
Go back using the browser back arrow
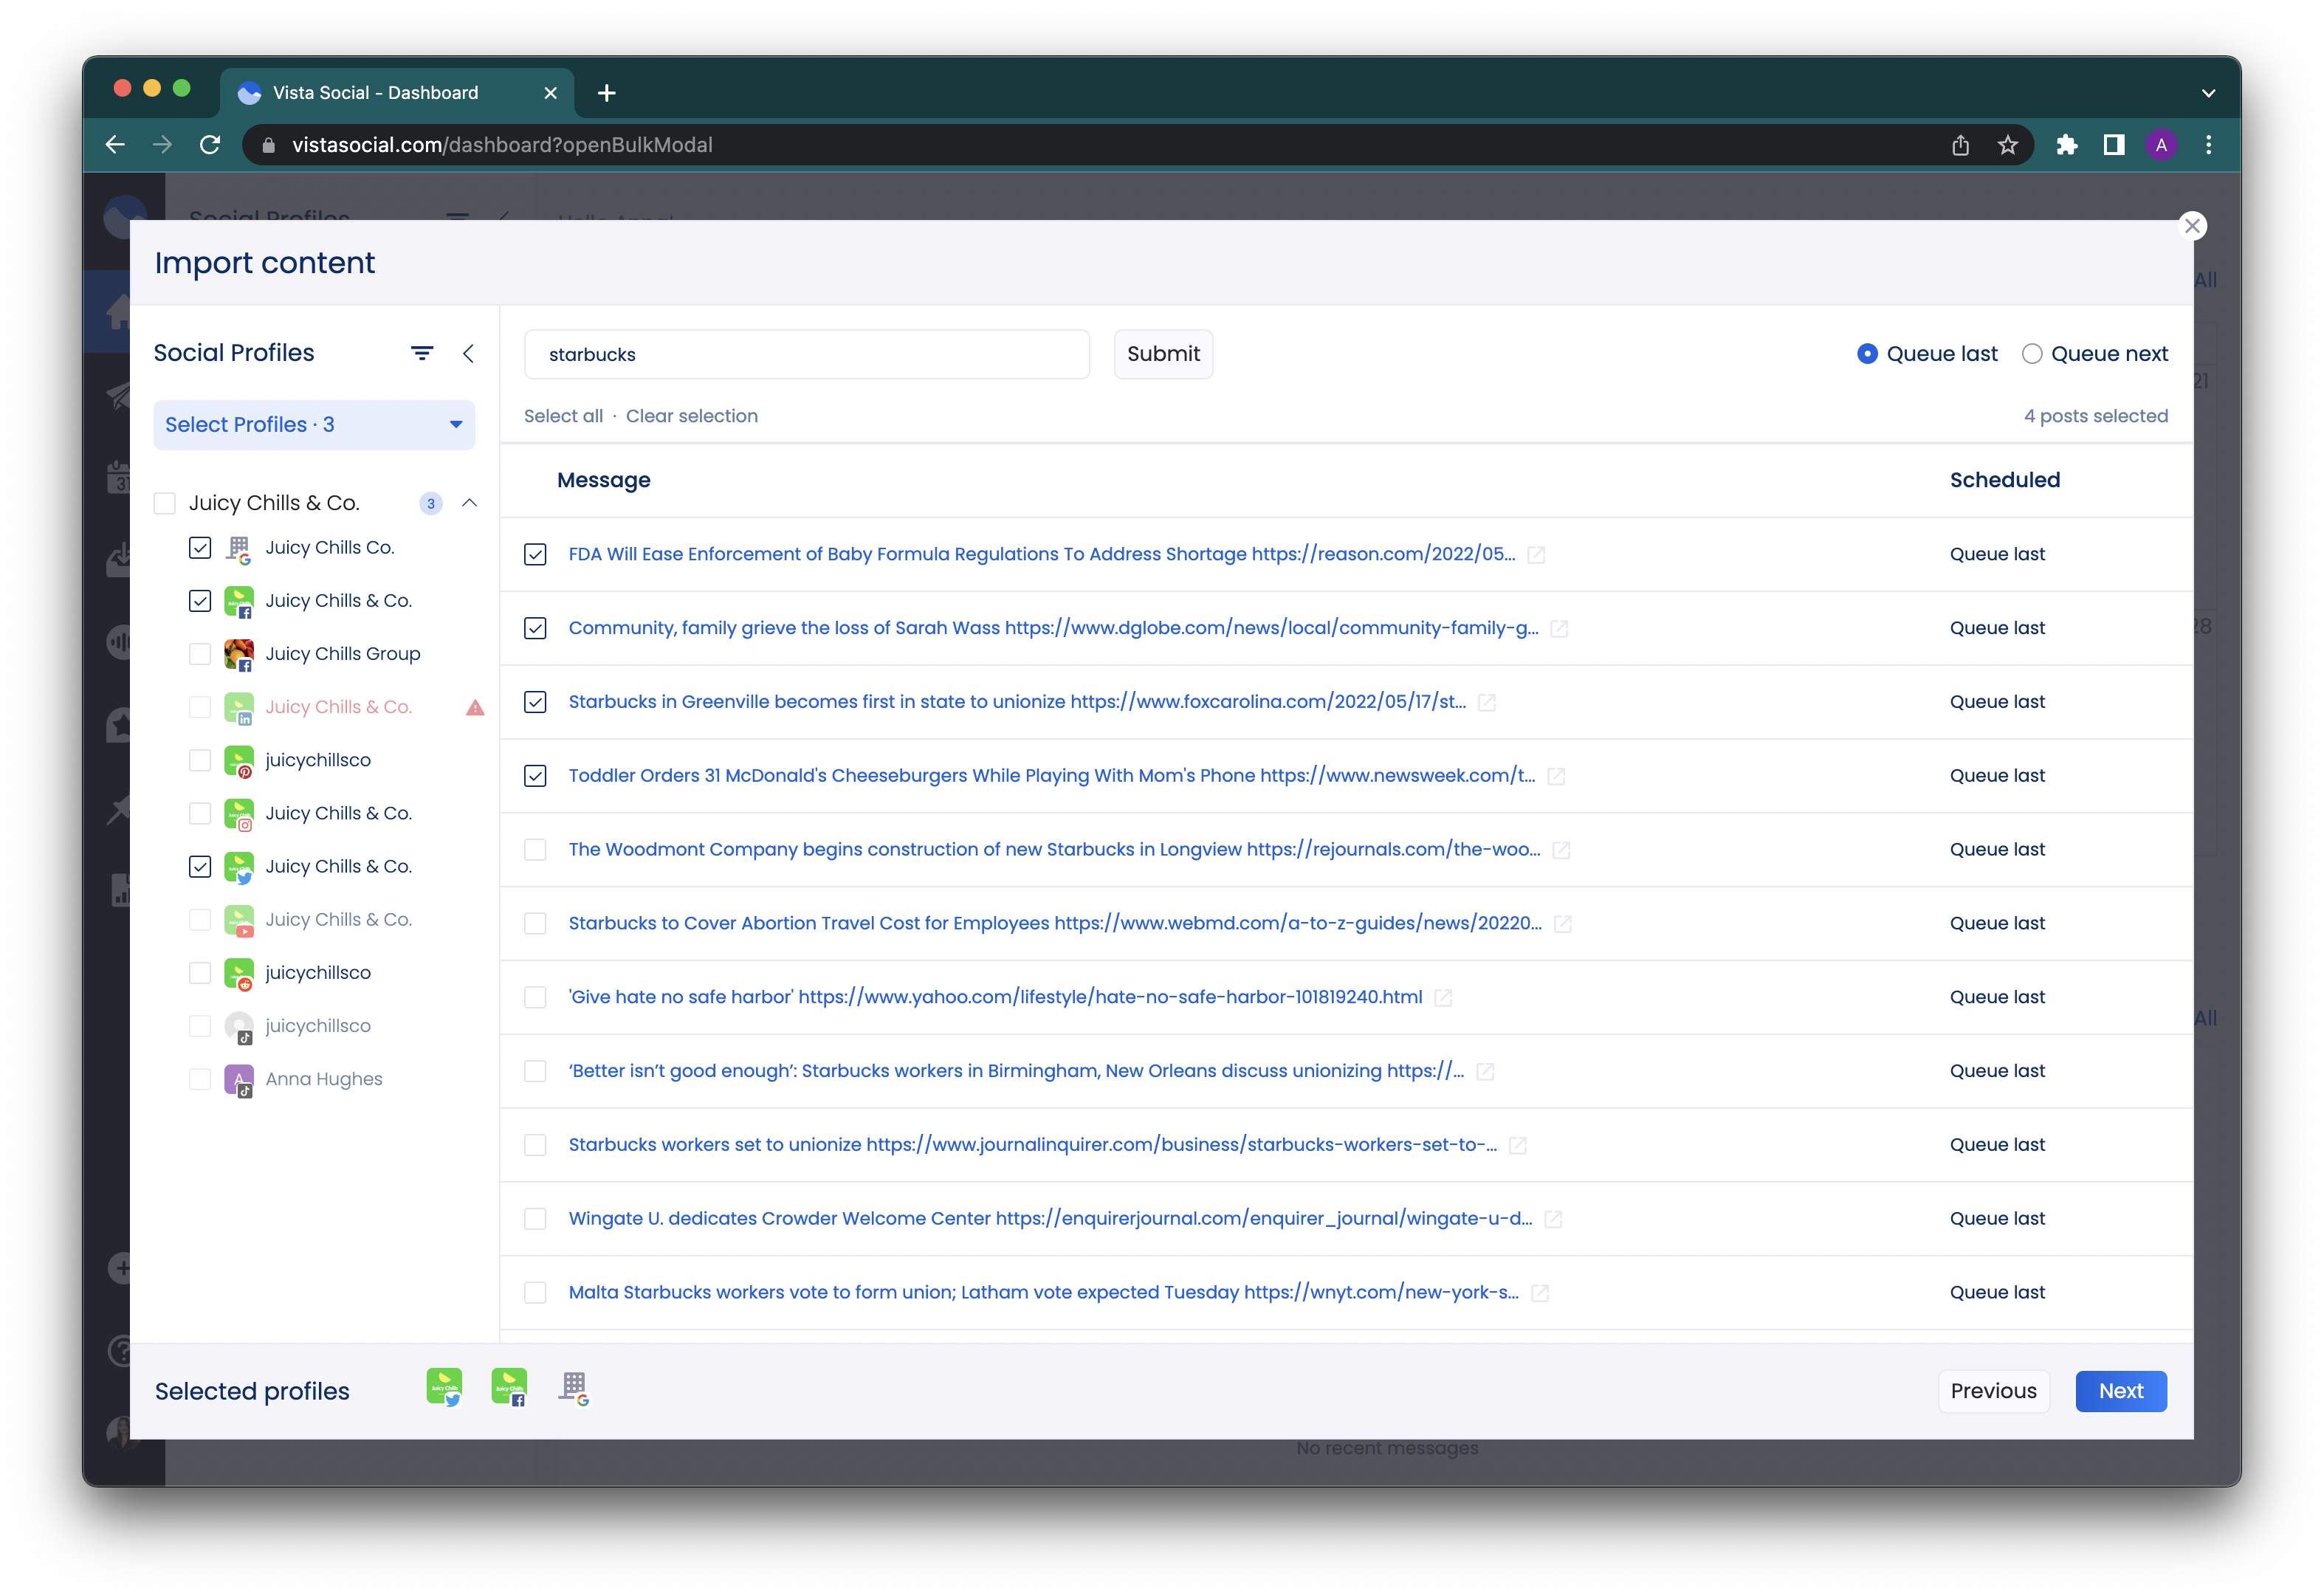[115, 145]
